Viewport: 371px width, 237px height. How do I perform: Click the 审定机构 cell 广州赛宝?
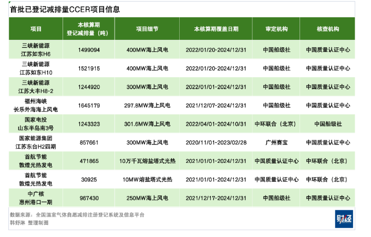pyautogui.click(x=276, y=142)
